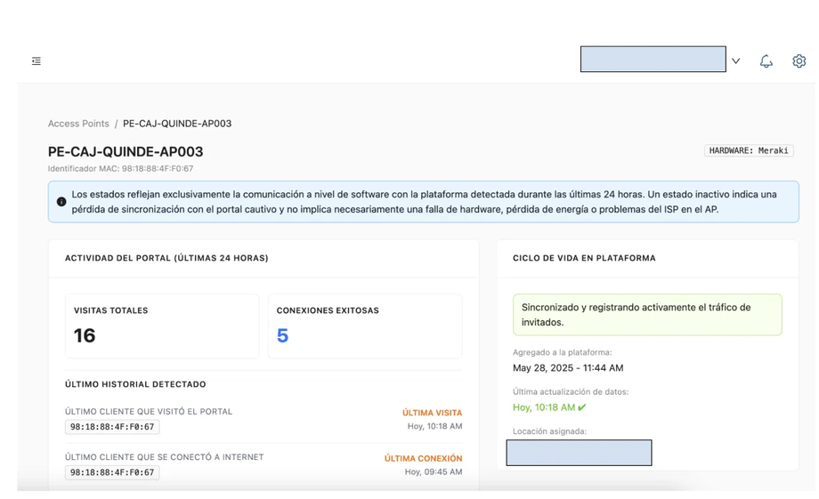The height and width of the screenshot is (499, 819).
Task: Click the synchronized status green banner
Action: [x=647, y=315]
